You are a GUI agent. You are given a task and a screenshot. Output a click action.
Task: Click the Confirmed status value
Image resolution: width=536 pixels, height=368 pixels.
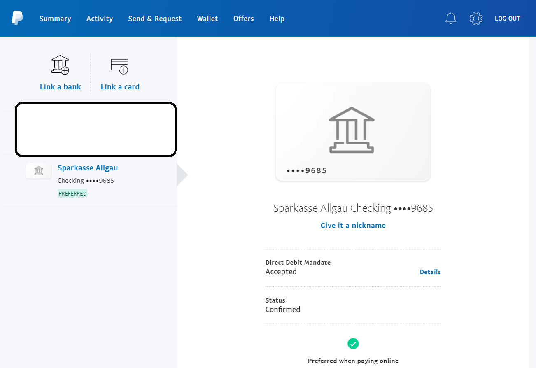coord(283,310)
